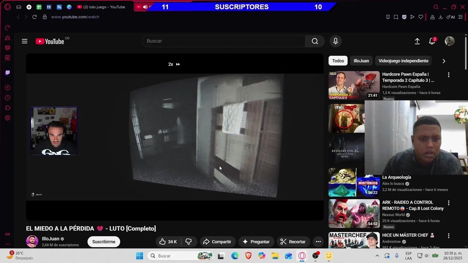Screen dimensions: 468x263
Task: Open YouTube hamburger guide menu
Action: tap(24, 41)
